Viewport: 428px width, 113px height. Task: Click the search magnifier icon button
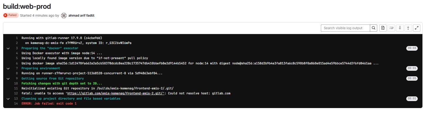click(x=373, y=28)
